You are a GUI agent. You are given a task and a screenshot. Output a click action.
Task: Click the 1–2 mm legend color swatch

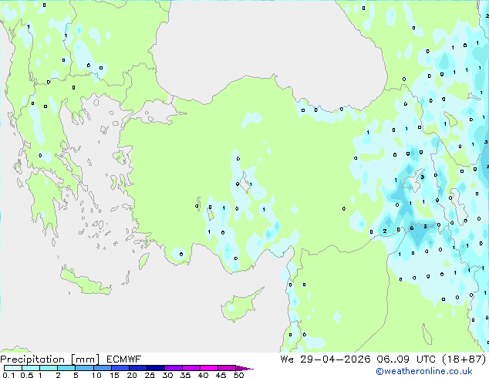click(x=49, y=368)
